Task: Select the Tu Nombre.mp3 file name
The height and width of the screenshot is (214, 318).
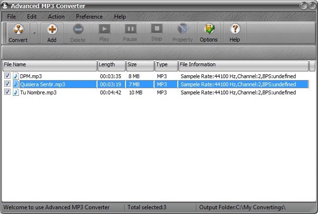Action: (39, 92)
